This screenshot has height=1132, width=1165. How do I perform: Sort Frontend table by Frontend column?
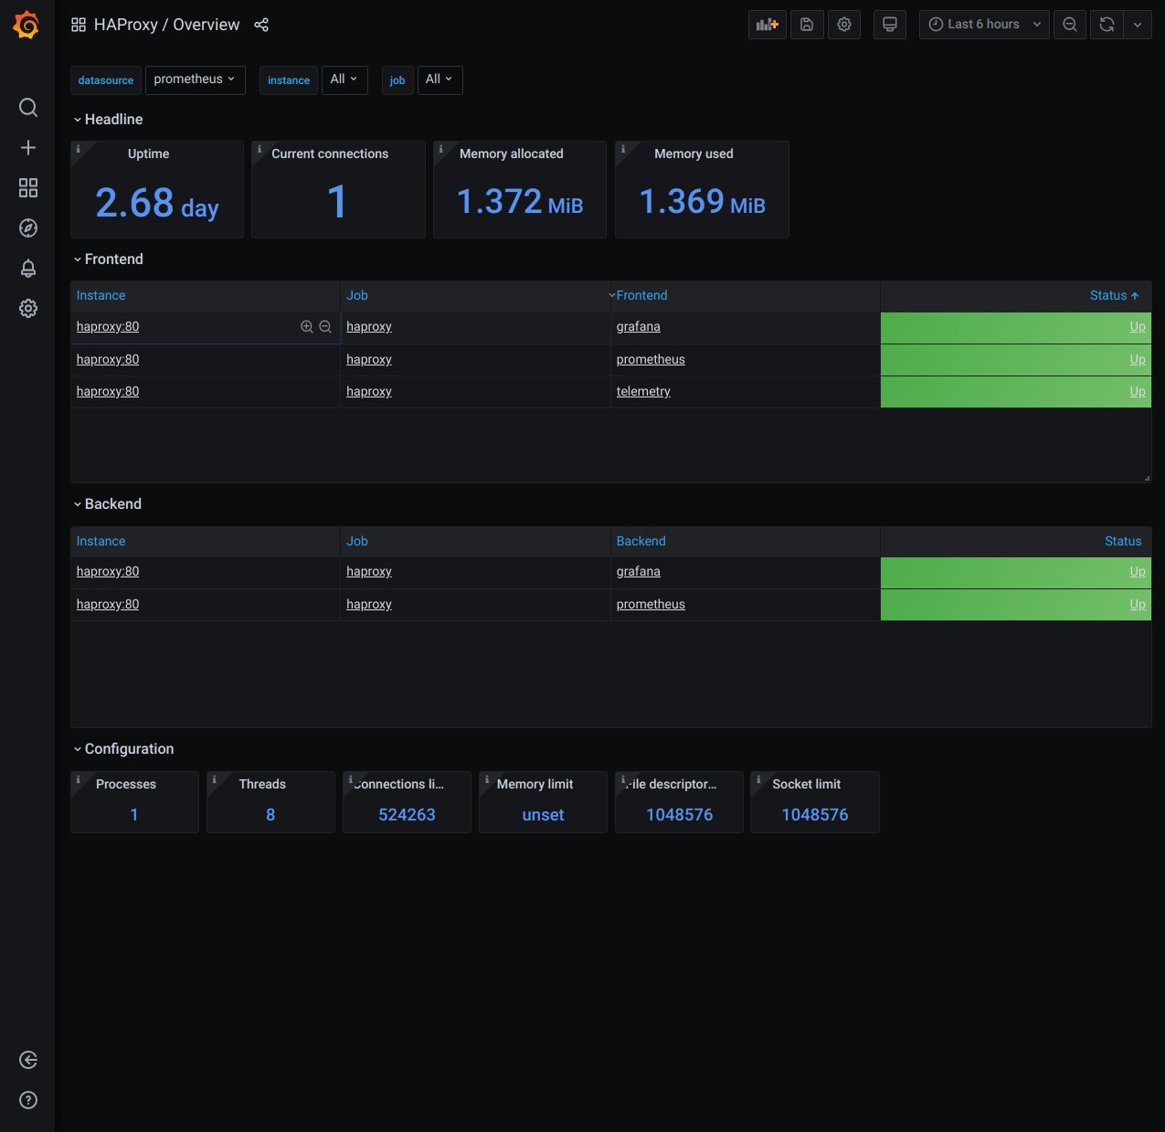[641, 296]
